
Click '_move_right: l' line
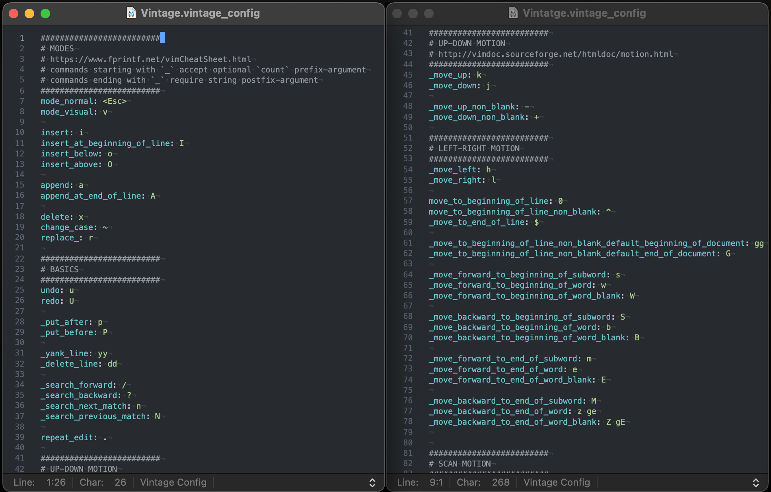[x=462, y=180]
